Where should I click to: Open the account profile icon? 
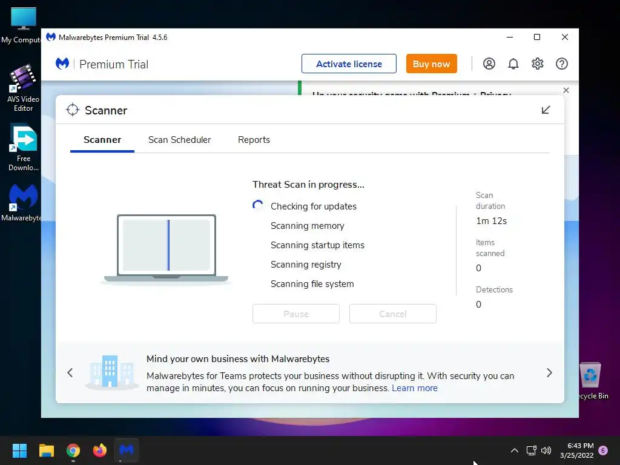coord(489,64)
